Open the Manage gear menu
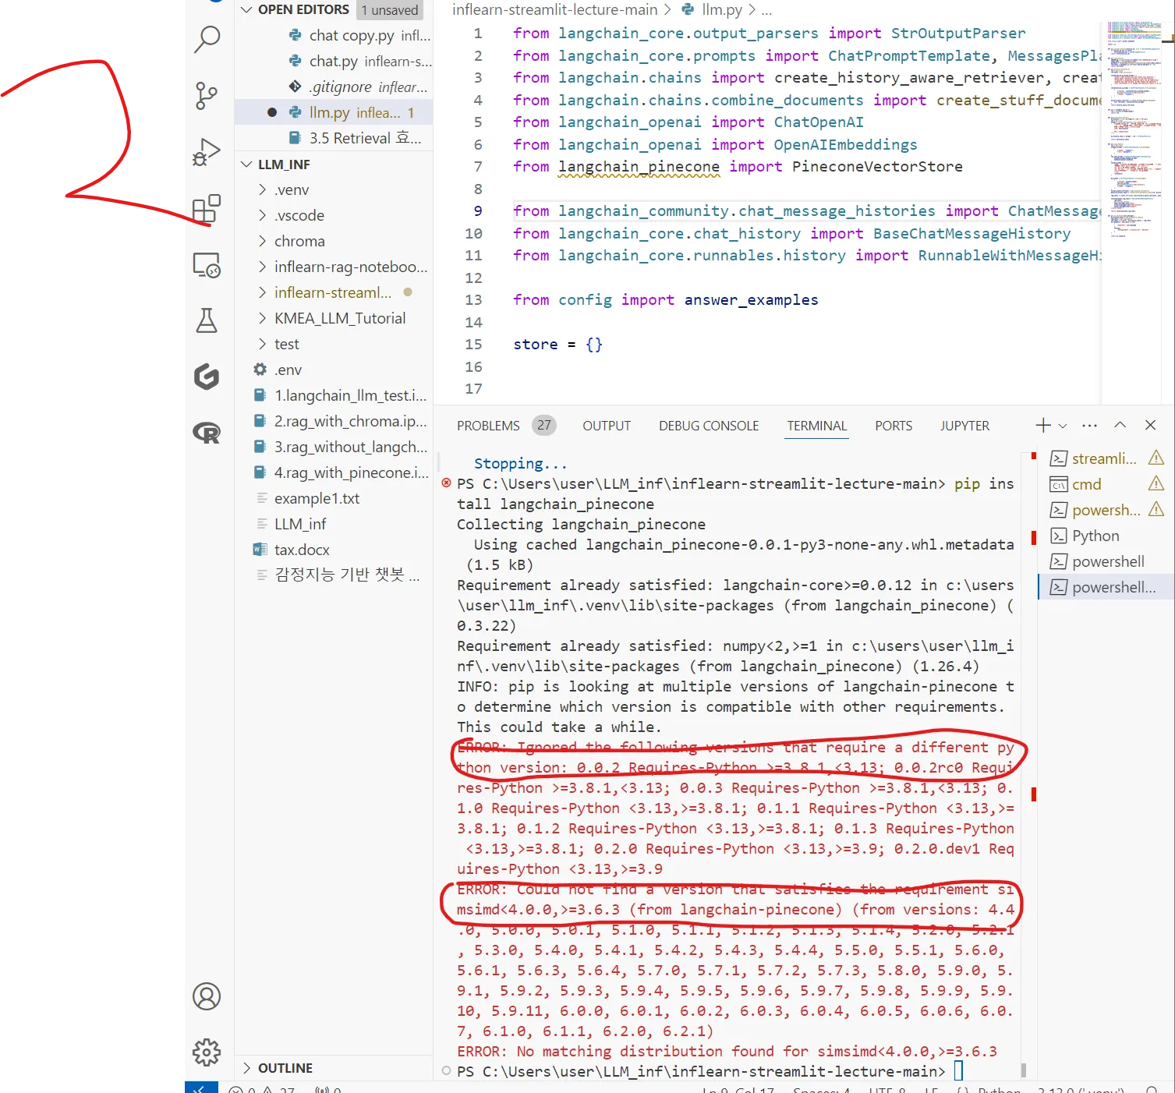The image size is (1175, 1093). (207, 1052)
